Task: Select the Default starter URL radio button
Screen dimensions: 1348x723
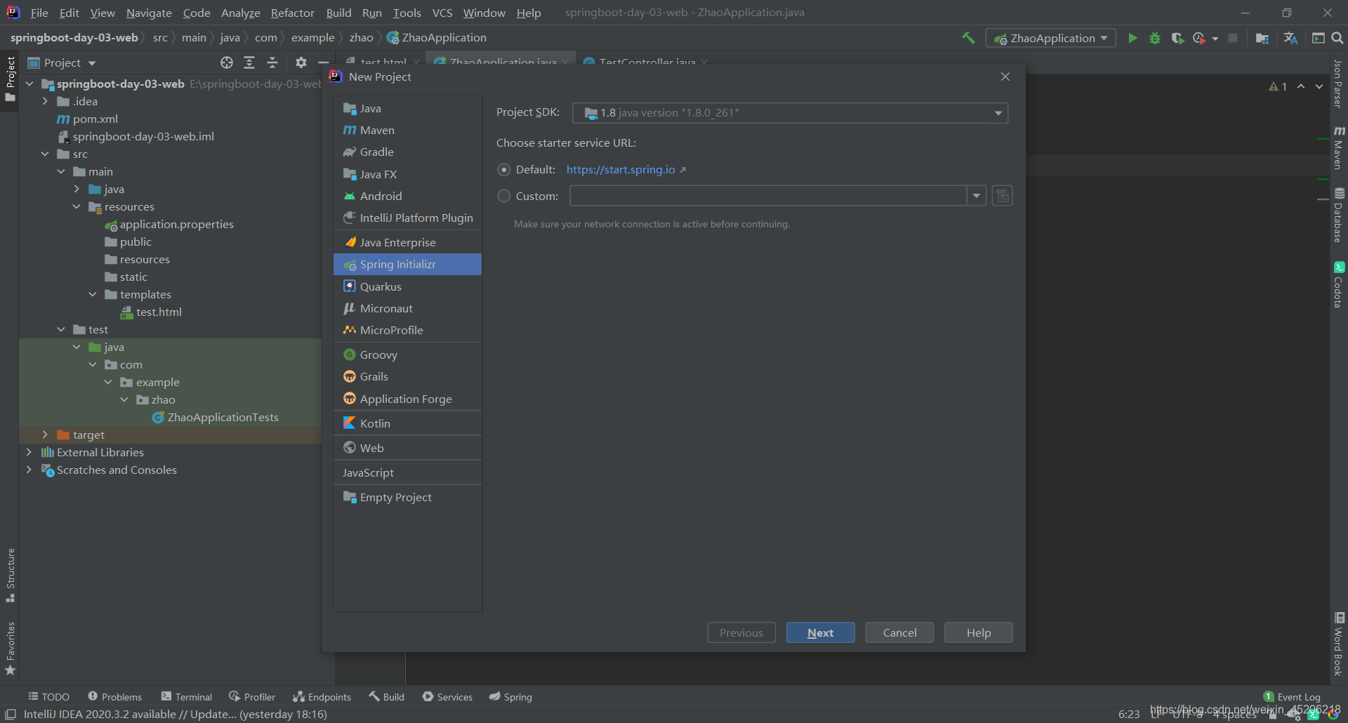Action: pos(504,170)
